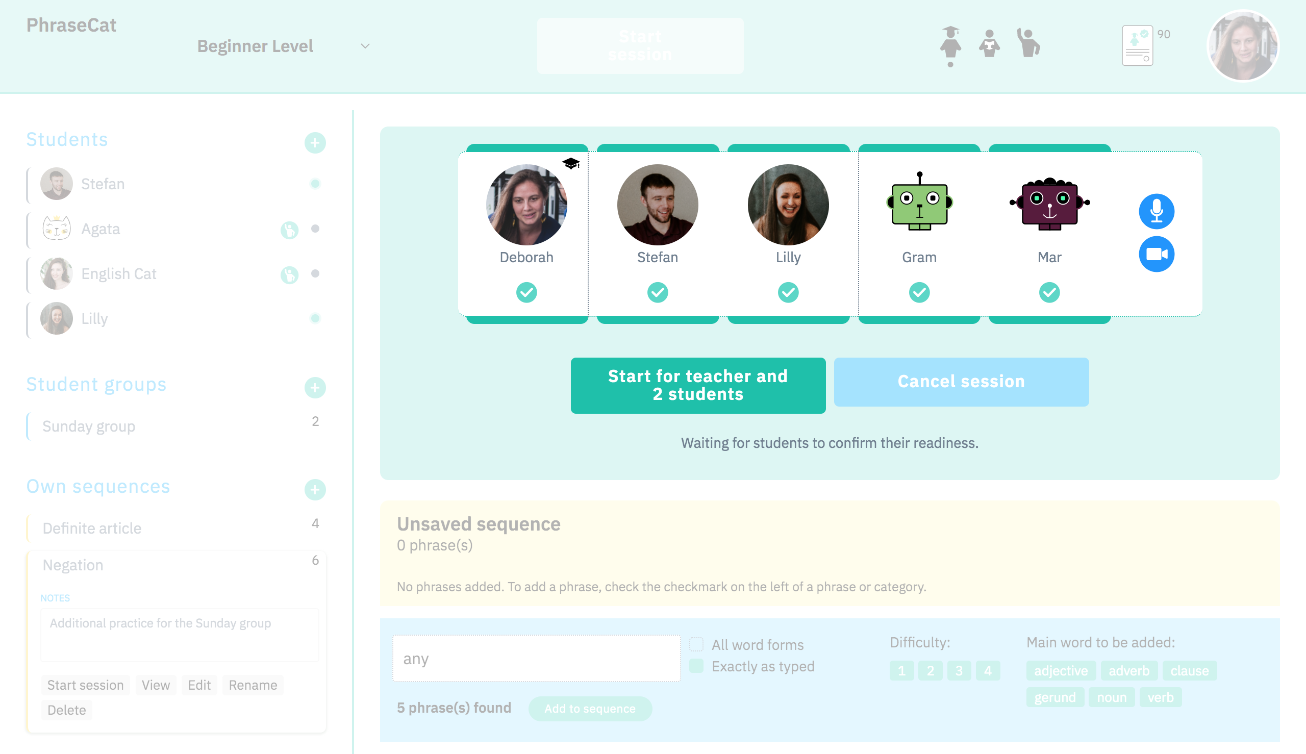Click the green checkmark readiness icon for Stefan
This screenshot has height=754, width=1306.
coord(658,293)
